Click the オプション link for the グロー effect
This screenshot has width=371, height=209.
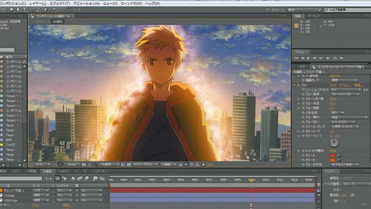coord(345,85)
